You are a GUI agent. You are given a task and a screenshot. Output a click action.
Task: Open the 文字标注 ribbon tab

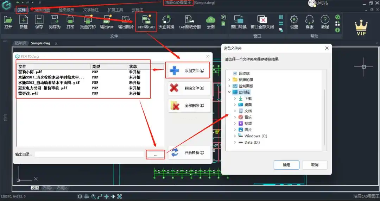point(91,10)
